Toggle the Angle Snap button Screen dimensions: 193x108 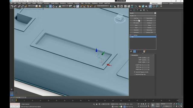pyautogui.click(x=85, y=6)
